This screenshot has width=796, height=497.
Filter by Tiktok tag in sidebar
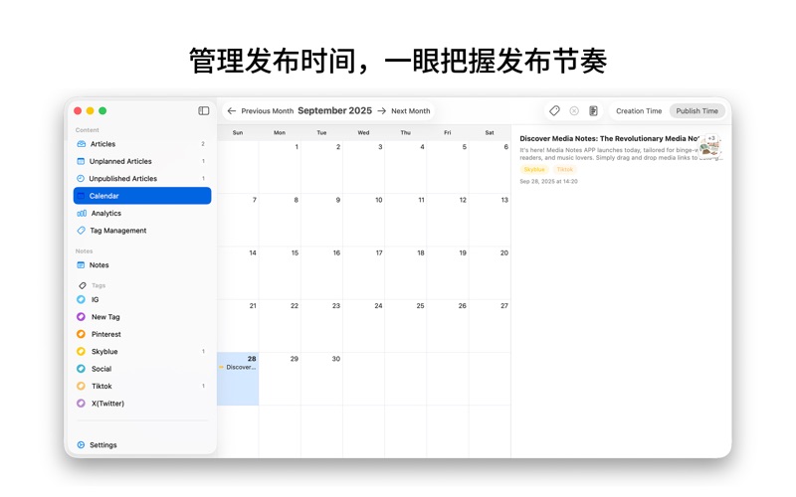tap(142, 386)
